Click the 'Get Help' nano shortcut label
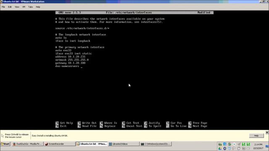This screenshot has width=269, height=151. click(x=66, y=123)
